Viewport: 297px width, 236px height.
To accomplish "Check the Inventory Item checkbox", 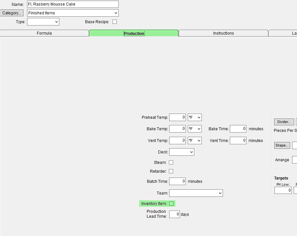I will click(171, 204).
